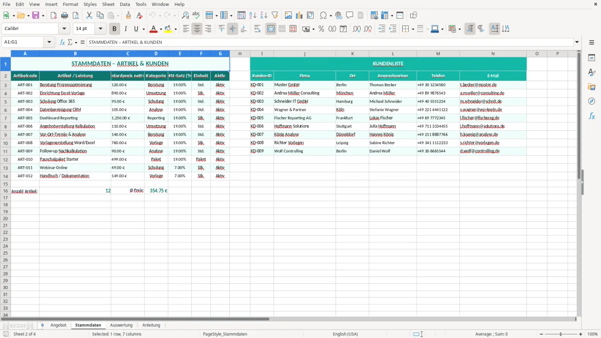Open the Undo history dropdown
This screenshot has height=338, width=601.
[159, 16]
